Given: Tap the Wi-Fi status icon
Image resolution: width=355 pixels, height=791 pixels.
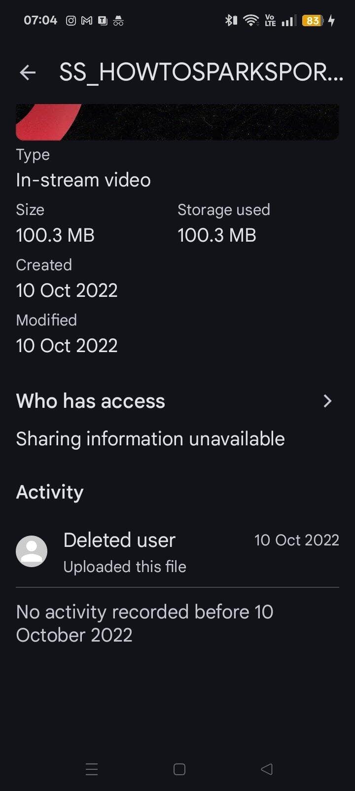Looking at the screenshot, I should point(251,21).
